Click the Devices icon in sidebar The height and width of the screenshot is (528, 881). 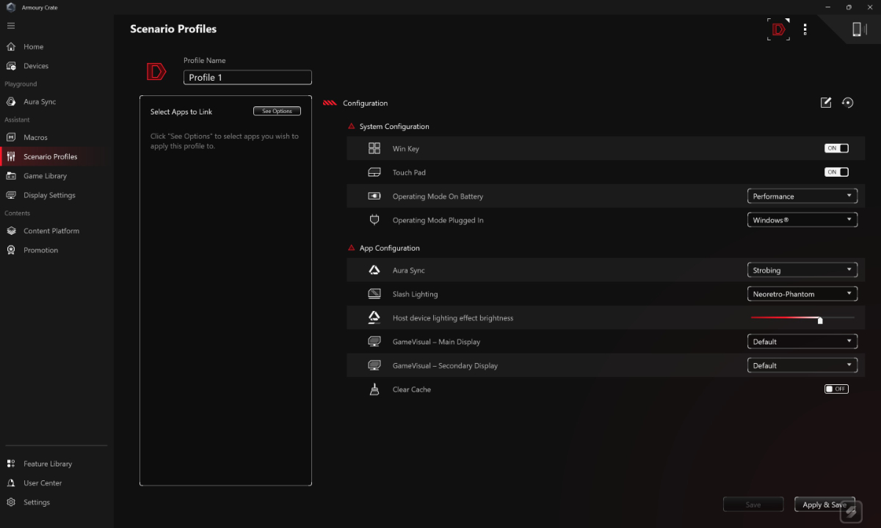(11, 66)
